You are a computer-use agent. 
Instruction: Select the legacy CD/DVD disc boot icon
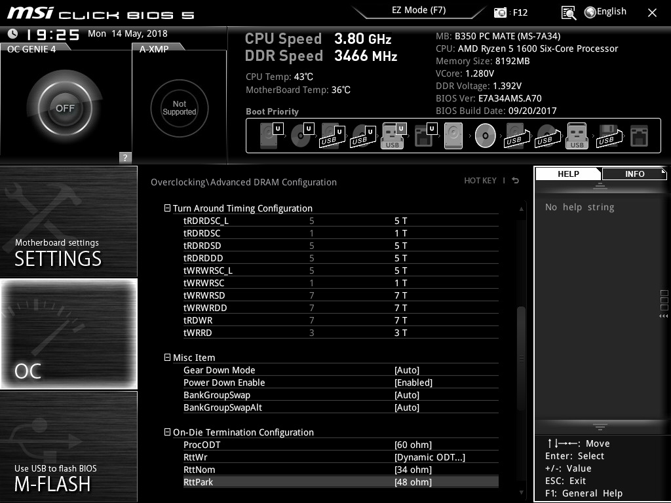(486, 136)
